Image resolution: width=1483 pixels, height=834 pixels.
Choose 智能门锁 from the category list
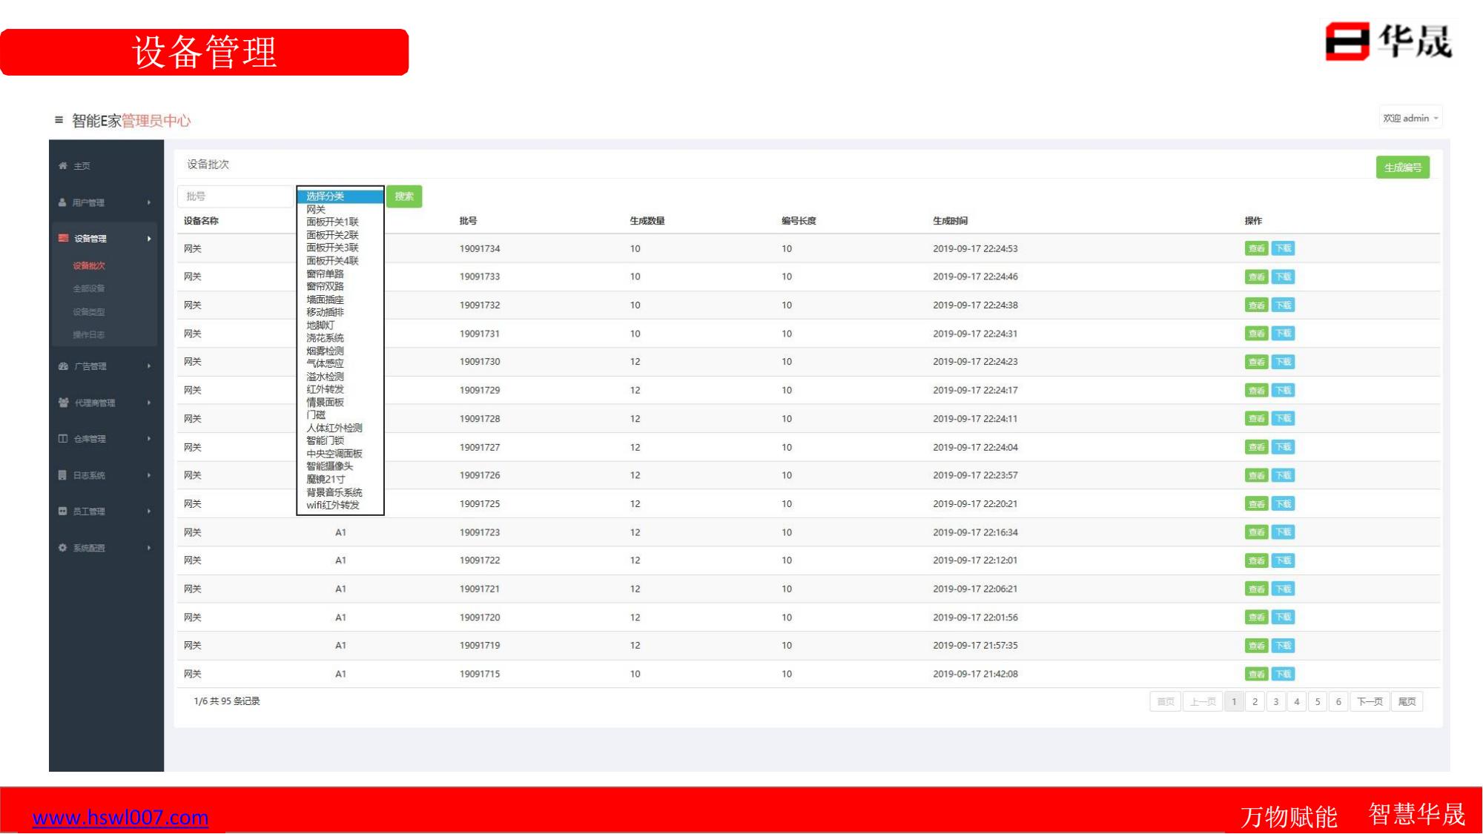click(x=325, y=440)
